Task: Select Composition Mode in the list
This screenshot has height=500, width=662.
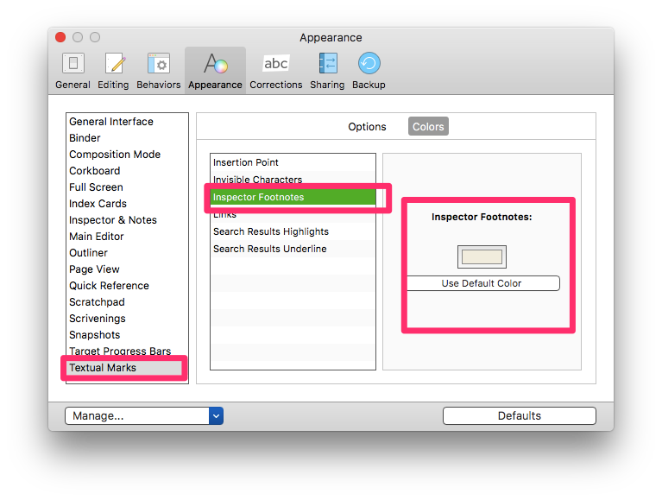Action: [x=127, y=155]
